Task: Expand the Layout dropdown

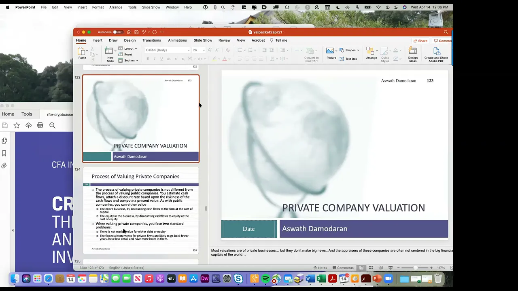Action: click(128, 48)
